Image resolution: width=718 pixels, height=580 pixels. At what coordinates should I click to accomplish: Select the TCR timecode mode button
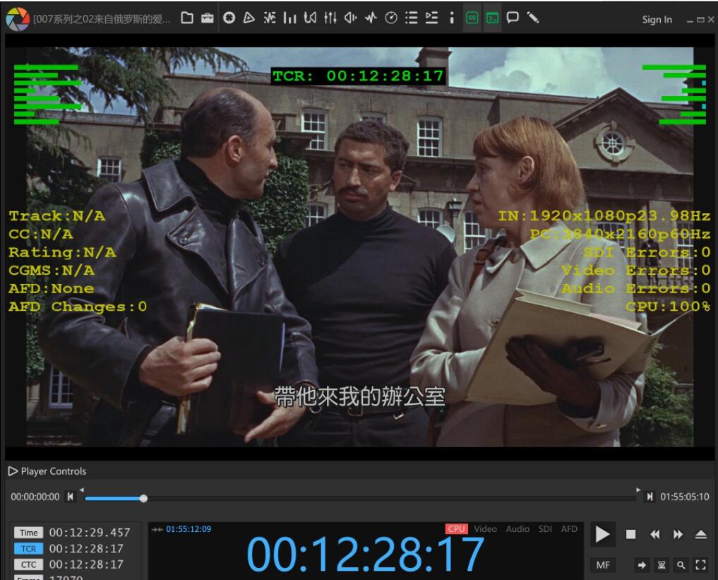[28, 548]
